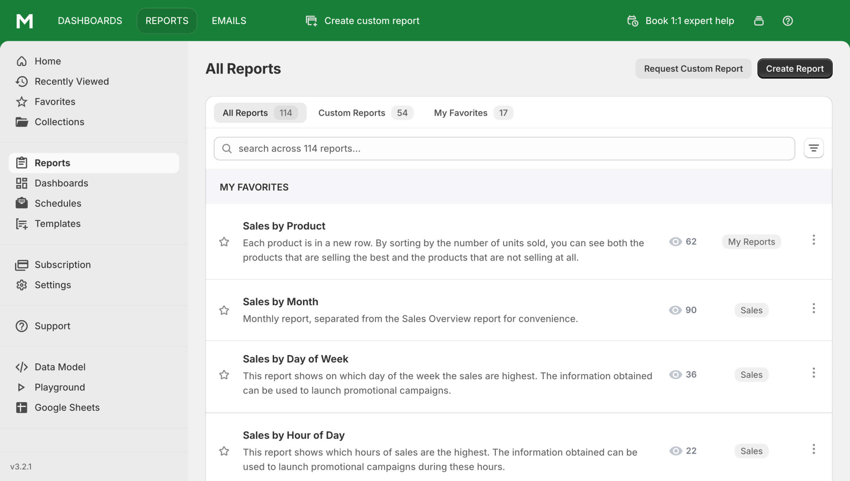Open more options menu for Sales by Product

point(813,240)
